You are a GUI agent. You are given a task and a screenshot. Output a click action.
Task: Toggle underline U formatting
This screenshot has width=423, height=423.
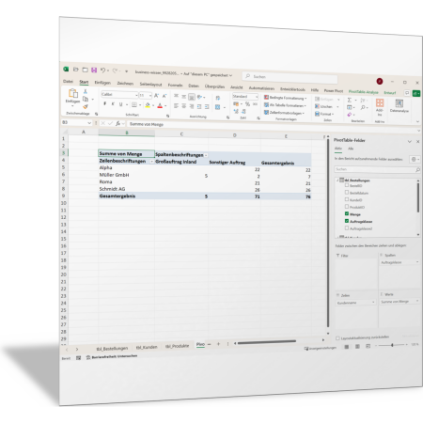point(120,104)
